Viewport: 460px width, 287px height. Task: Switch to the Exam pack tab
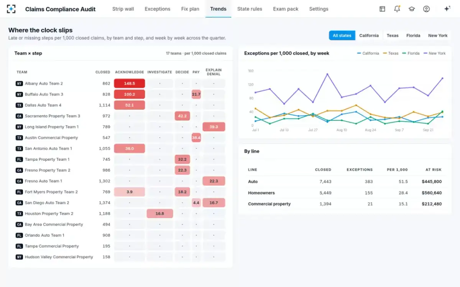(x=286, y=9)
